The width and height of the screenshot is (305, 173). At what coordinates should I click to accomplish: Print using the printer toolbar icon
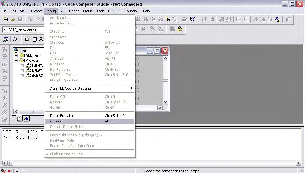tap(185, 19)
